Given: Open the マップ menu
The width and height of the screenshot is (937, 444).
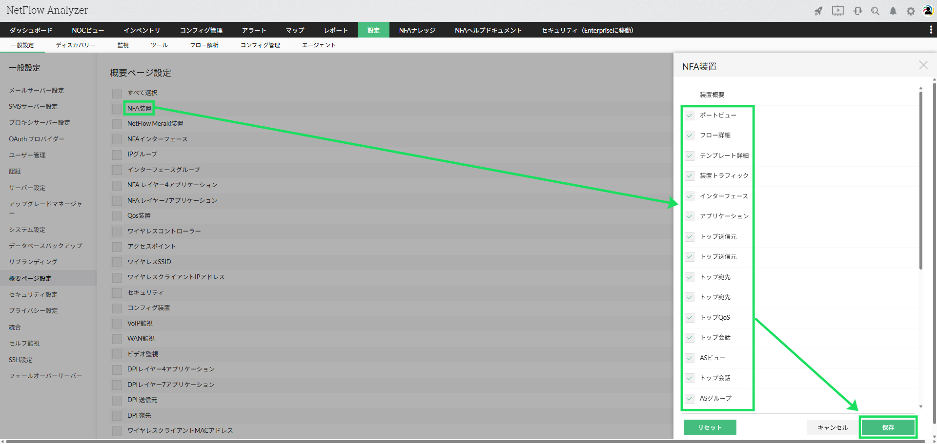Looking at the screenshot, I should coord(295,30).
